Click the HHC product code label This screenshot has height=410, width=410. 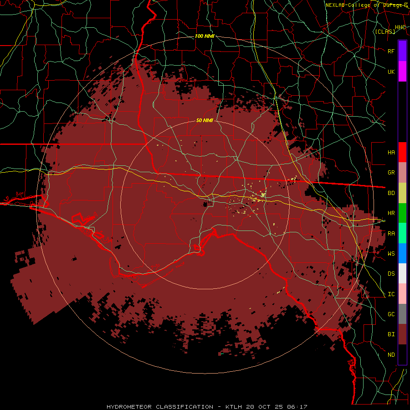pyautogui.click(x=400, y=27)
